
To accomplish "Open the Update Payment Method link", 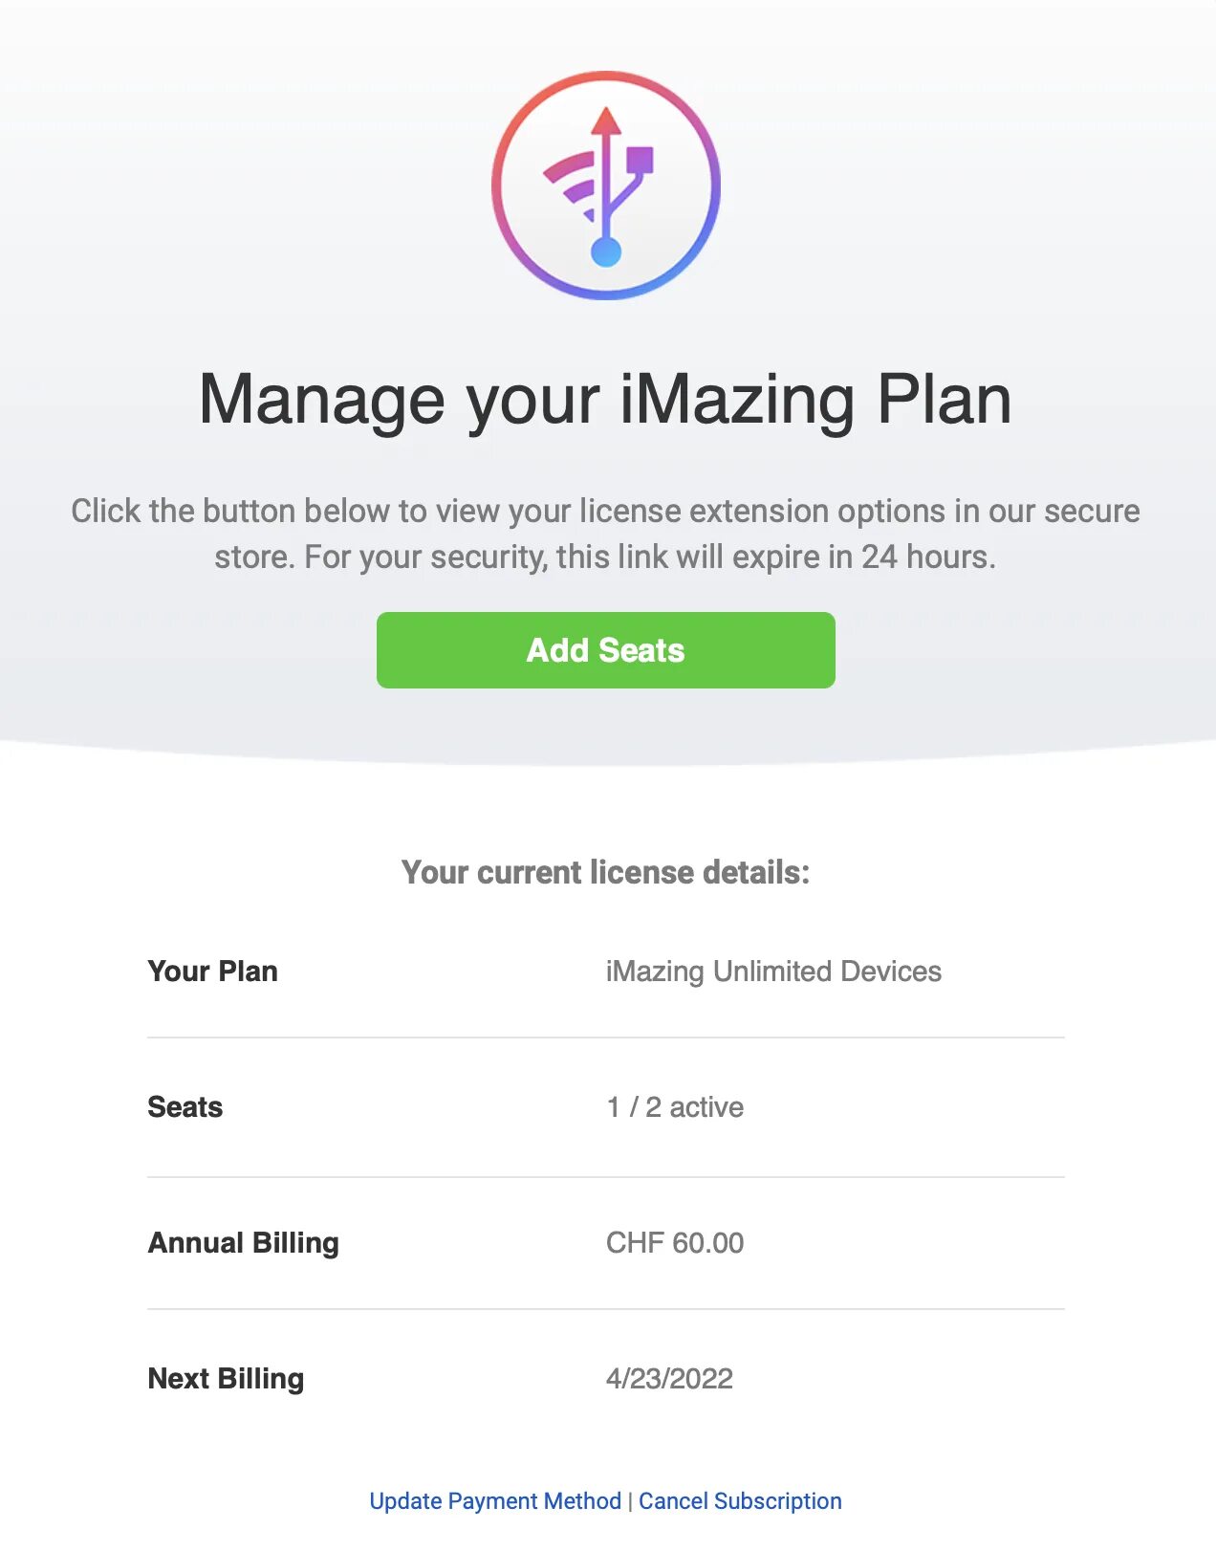I will [495, 1501].
